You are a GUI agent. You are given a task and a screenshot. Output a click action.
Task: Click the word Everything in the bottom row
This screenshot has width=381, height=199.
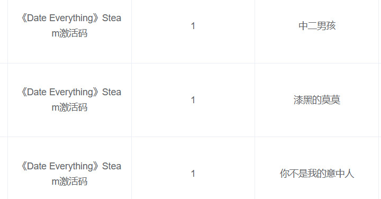pos(75,167)
